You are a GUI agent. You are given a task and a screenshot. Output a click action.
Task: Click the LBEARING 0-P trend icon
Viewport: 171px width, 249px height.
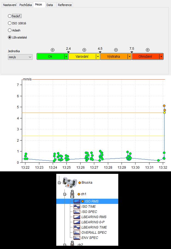tap(77, 222)
